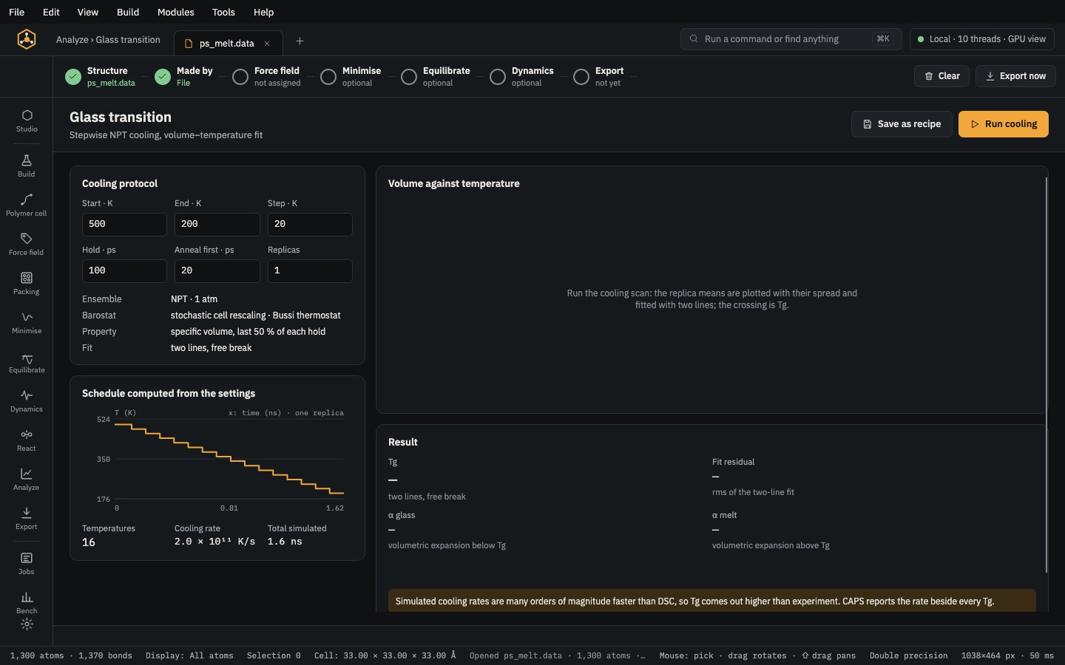Select the Export workflow step
Image resolution: width=1065 pixels, height=665 pixels.
(x=600, y=76)
